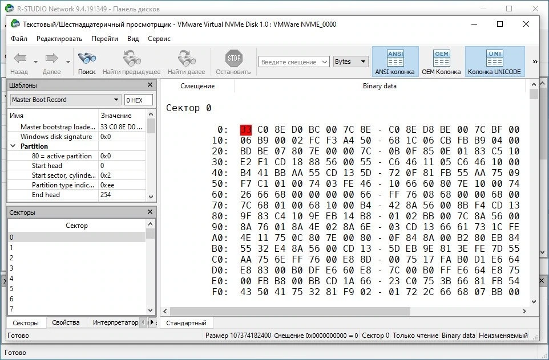Viewport: 549px width, 360px height.
Task: Click Find previous (Найти предыдущее) icon
Action: (x=131, y=58)
